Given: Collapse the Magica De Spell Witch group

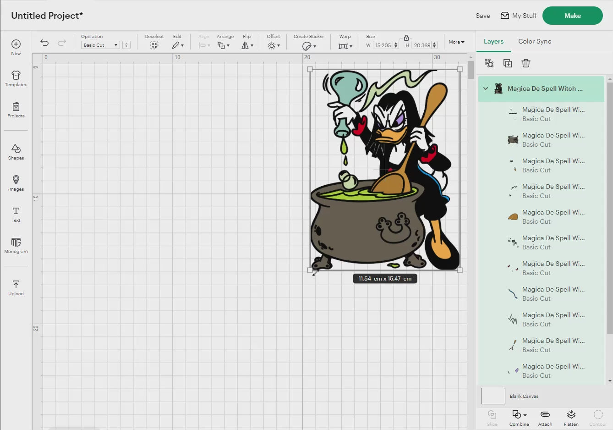Looking at the screenshot, I should [486, 88].
